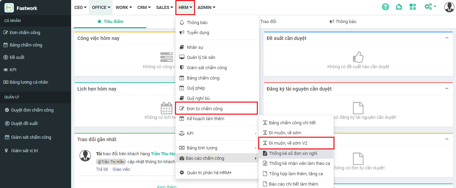The image size is (456, 188).
Task: Expand the KPI submenu in HRM menu
Action: [255, 133]
